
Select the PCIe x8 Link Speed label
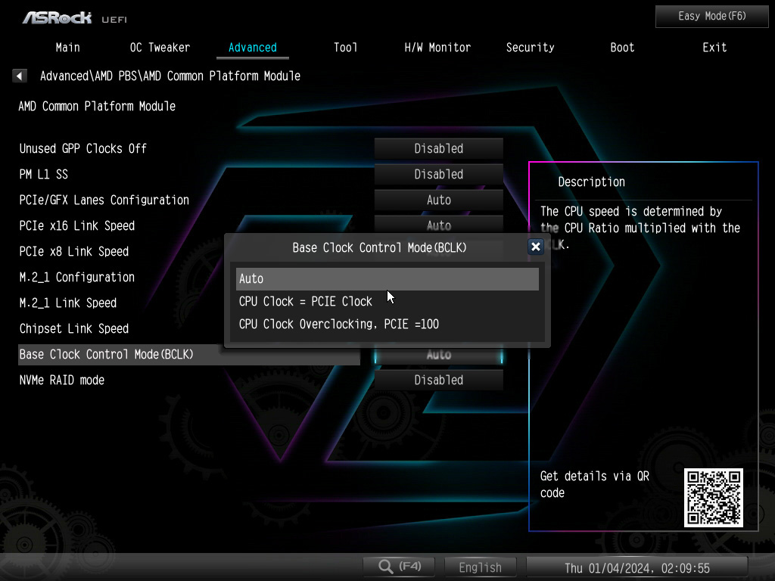(x=74, y=251)
